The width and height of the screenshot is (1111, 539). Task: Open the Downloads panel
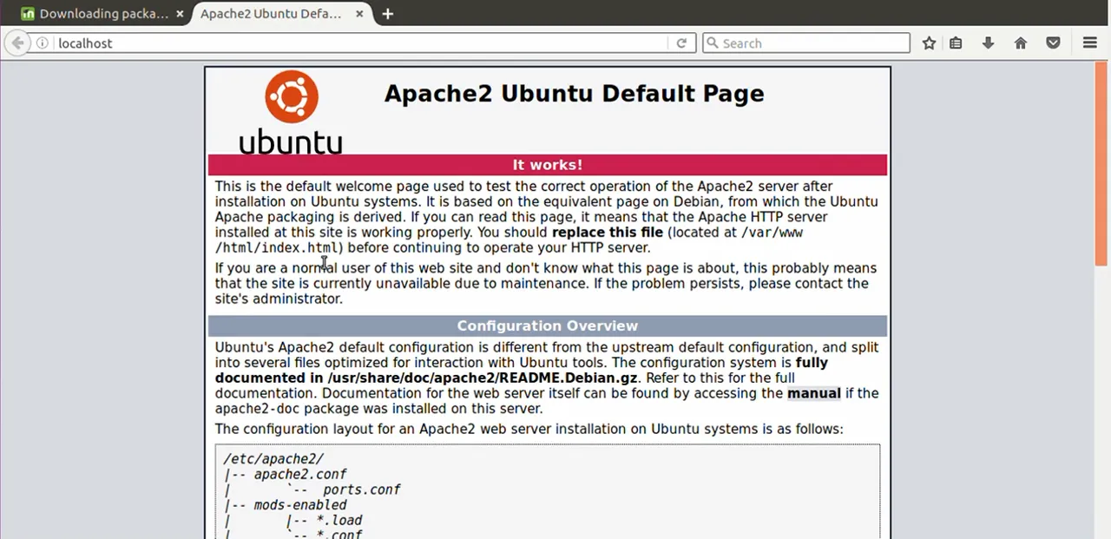(x=988, y=43)
